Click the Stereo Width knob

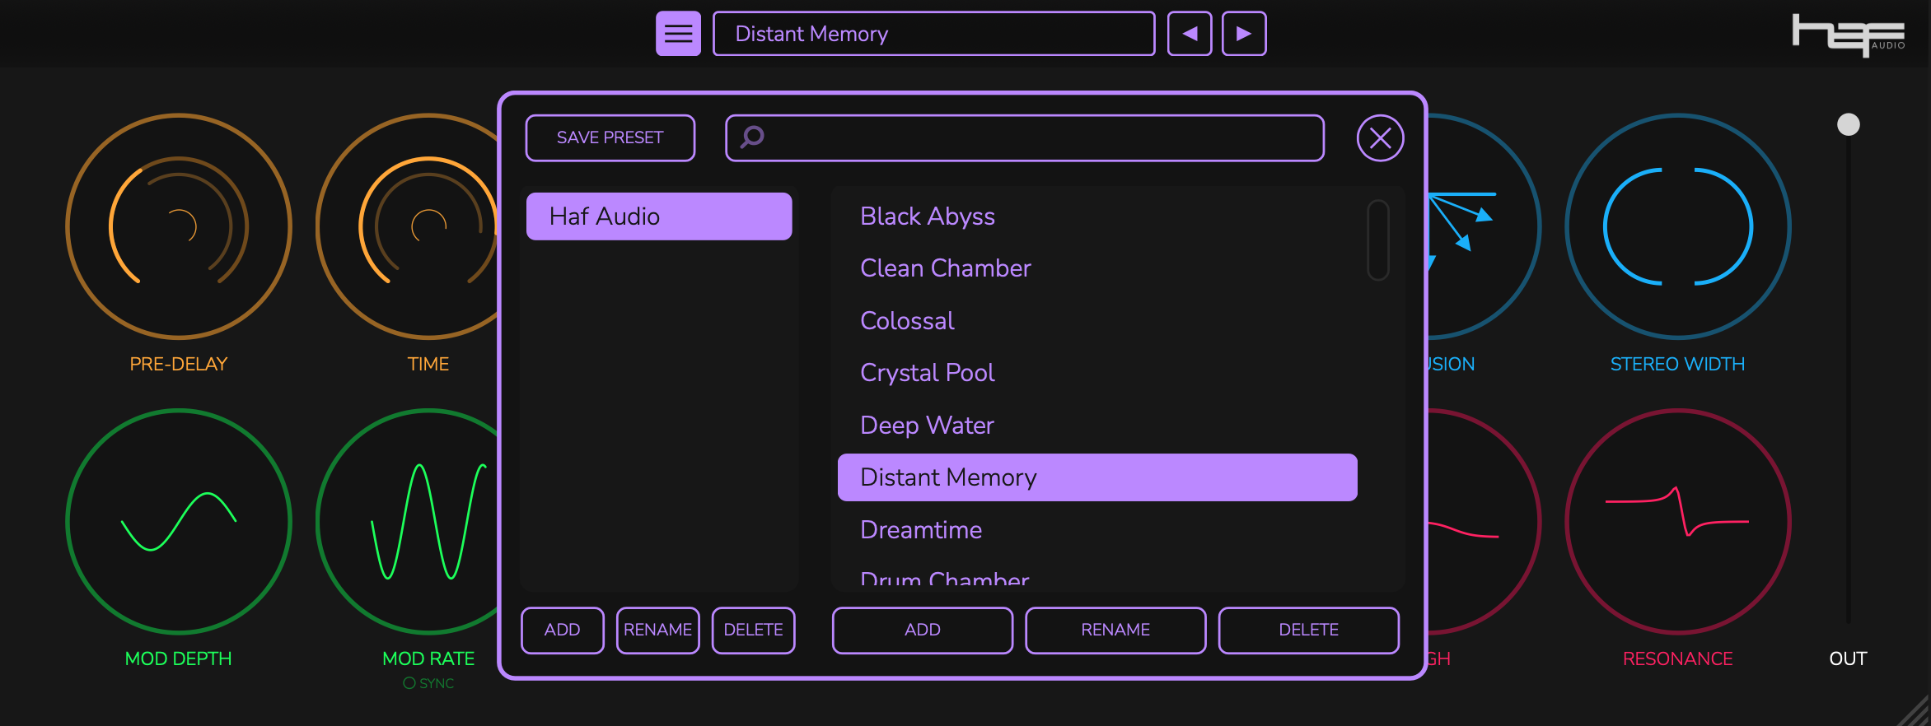tap(1677, 226)
